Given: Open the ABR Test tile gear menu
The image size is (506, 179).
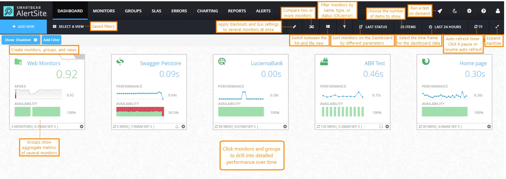Looking at the screenshot, I should pyautogui.click(x=387, y=127).
